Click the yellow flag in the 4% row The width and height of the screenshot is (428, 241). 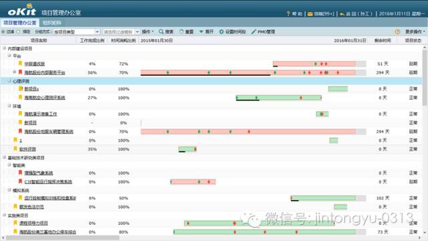click(x=20, y=64)
